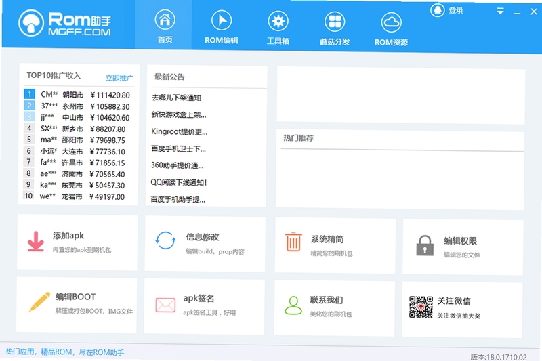Minimize the Rom助手 window
The image size is (542, 361).
[517, 12]
